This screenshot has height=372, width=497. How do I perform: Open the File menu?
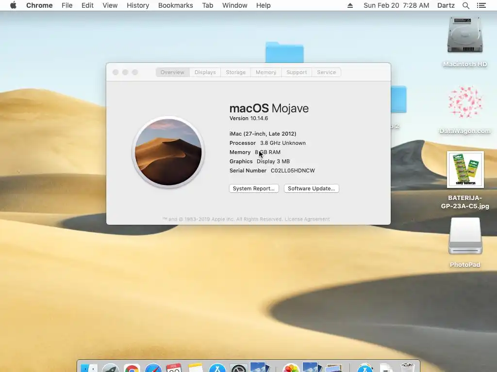coord(67,5)
